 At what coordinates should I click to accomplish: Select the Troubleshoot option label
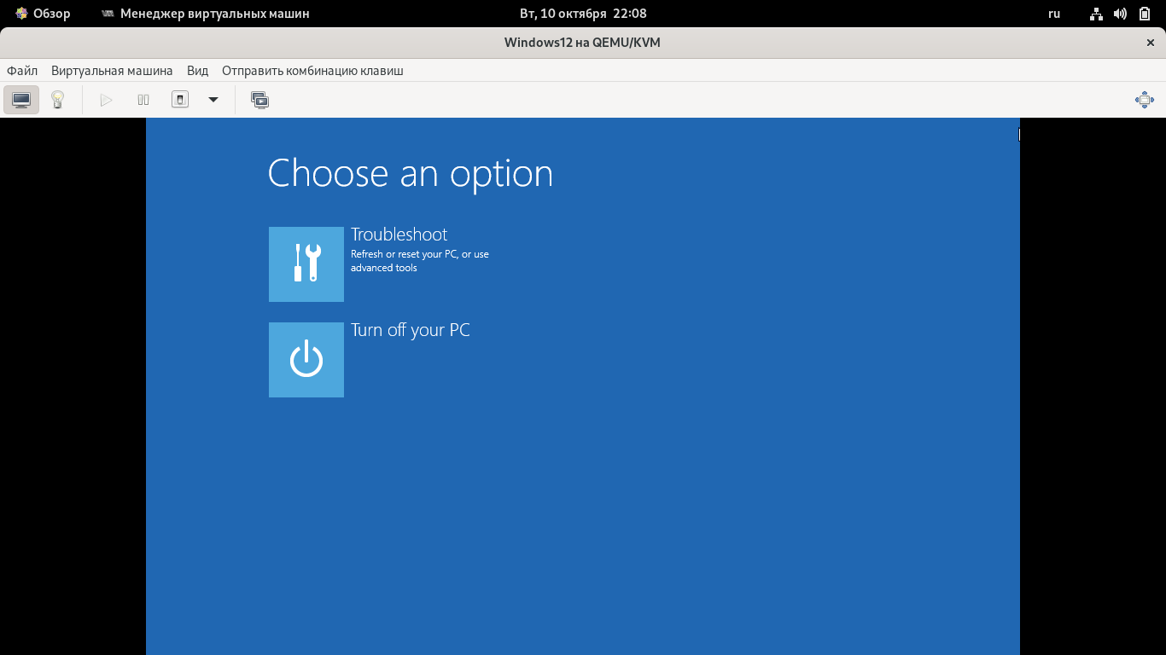tap(399, 235)
